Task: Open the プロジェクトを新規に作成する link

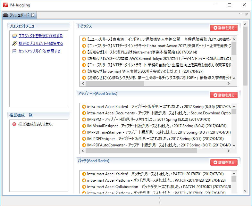Action: click(x=41, y=36)
